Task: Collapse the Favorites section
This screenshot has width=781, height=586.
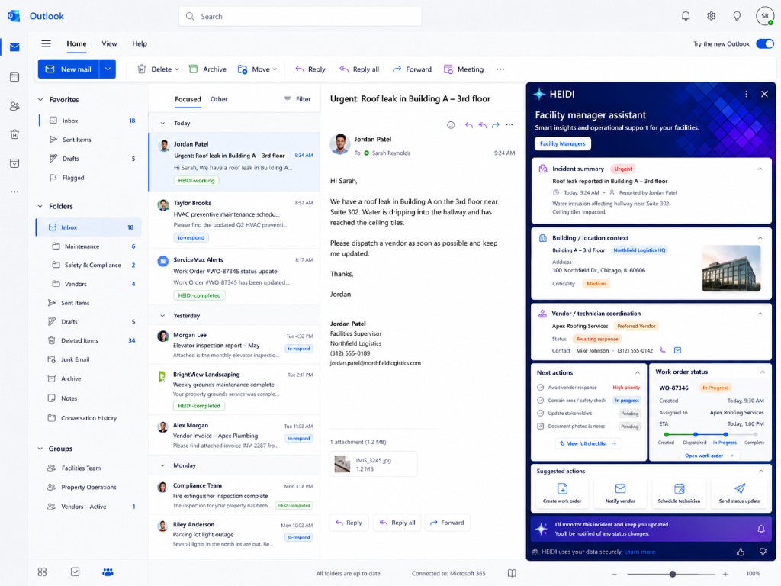Action: pyautogui.click(x=40, y=100)
